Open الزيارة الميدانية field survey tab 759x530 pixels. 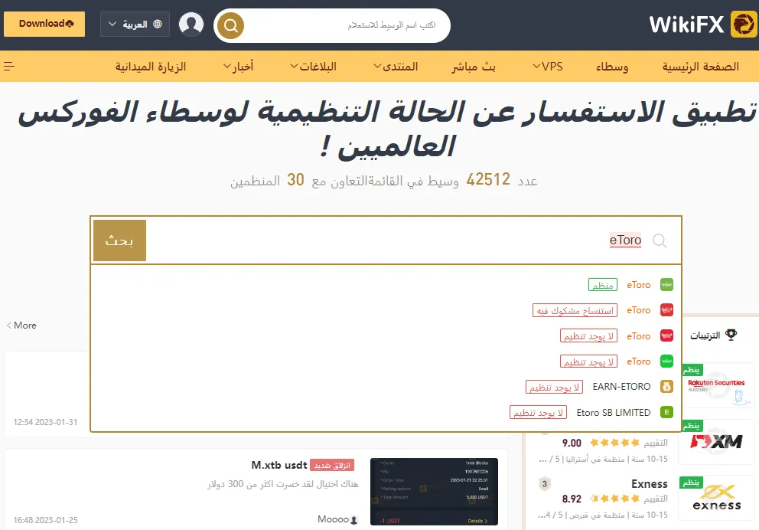click(151, 67)
